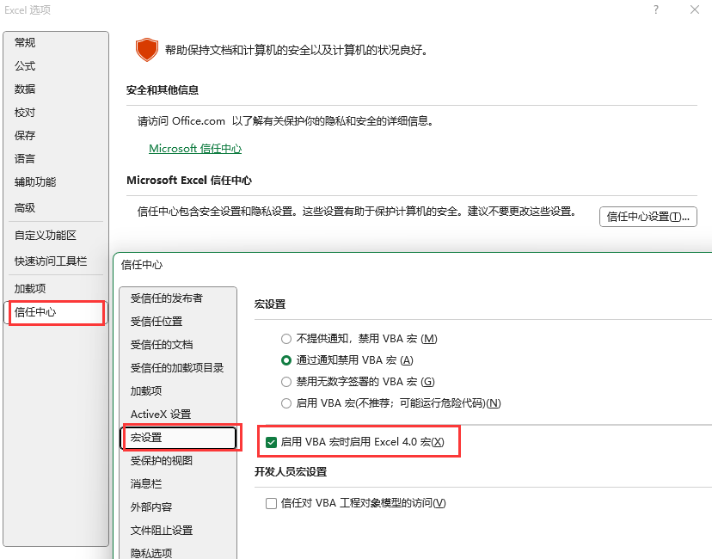Open the Microsoft 信任中心 link
The width and height of the screenshot is (712, 559).
tap(194, 149)
